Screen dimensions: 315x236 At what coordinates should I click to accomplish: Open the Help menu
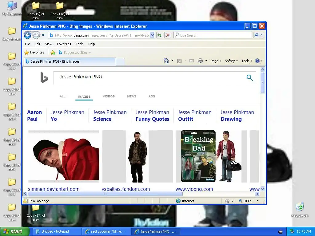click(x=92, y=44)
